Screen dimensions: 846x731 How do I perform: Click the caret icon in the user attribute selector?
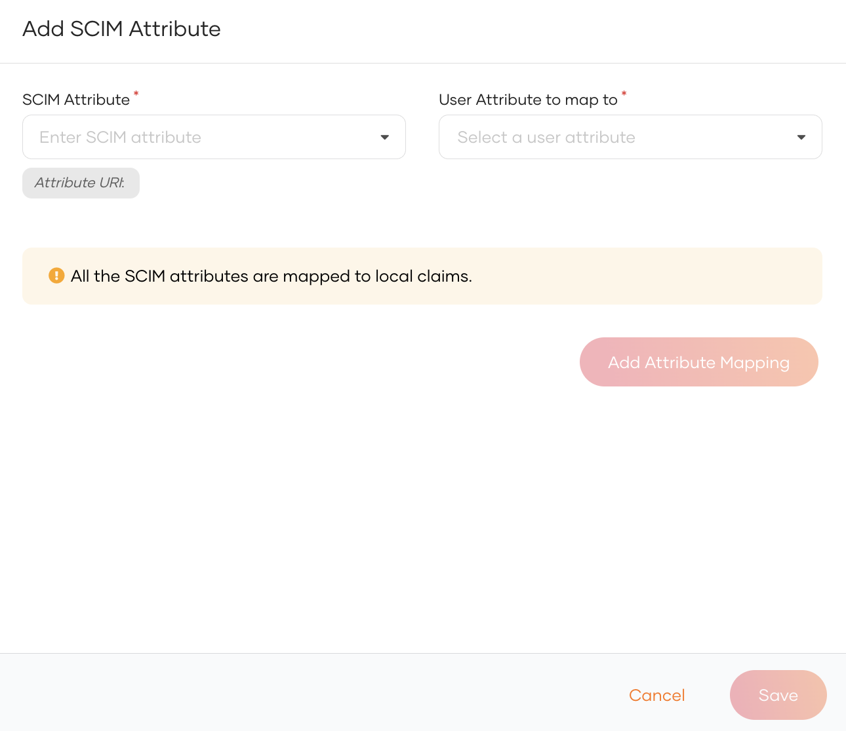[801, 137]
